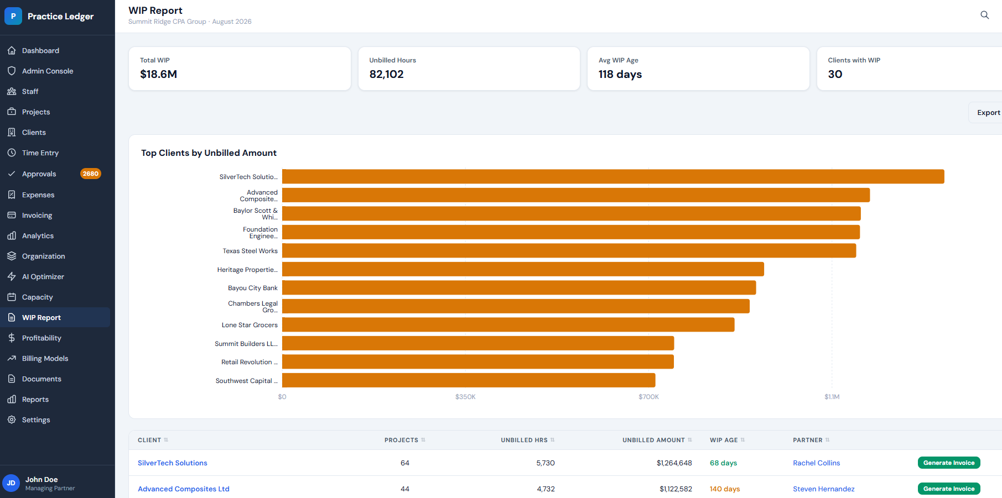
Task: Open the Dashboard menu item
Action: [55, 50]
